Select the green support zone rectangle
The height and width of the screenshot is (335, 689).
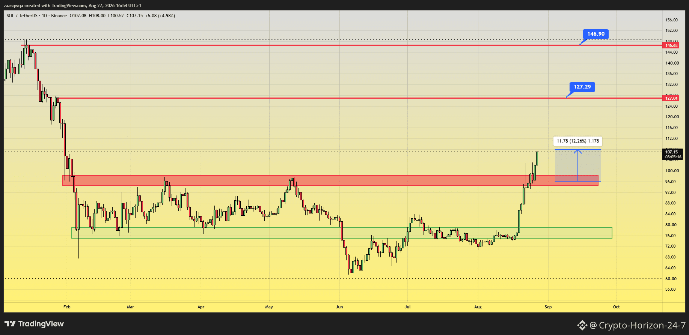[342, 233]
